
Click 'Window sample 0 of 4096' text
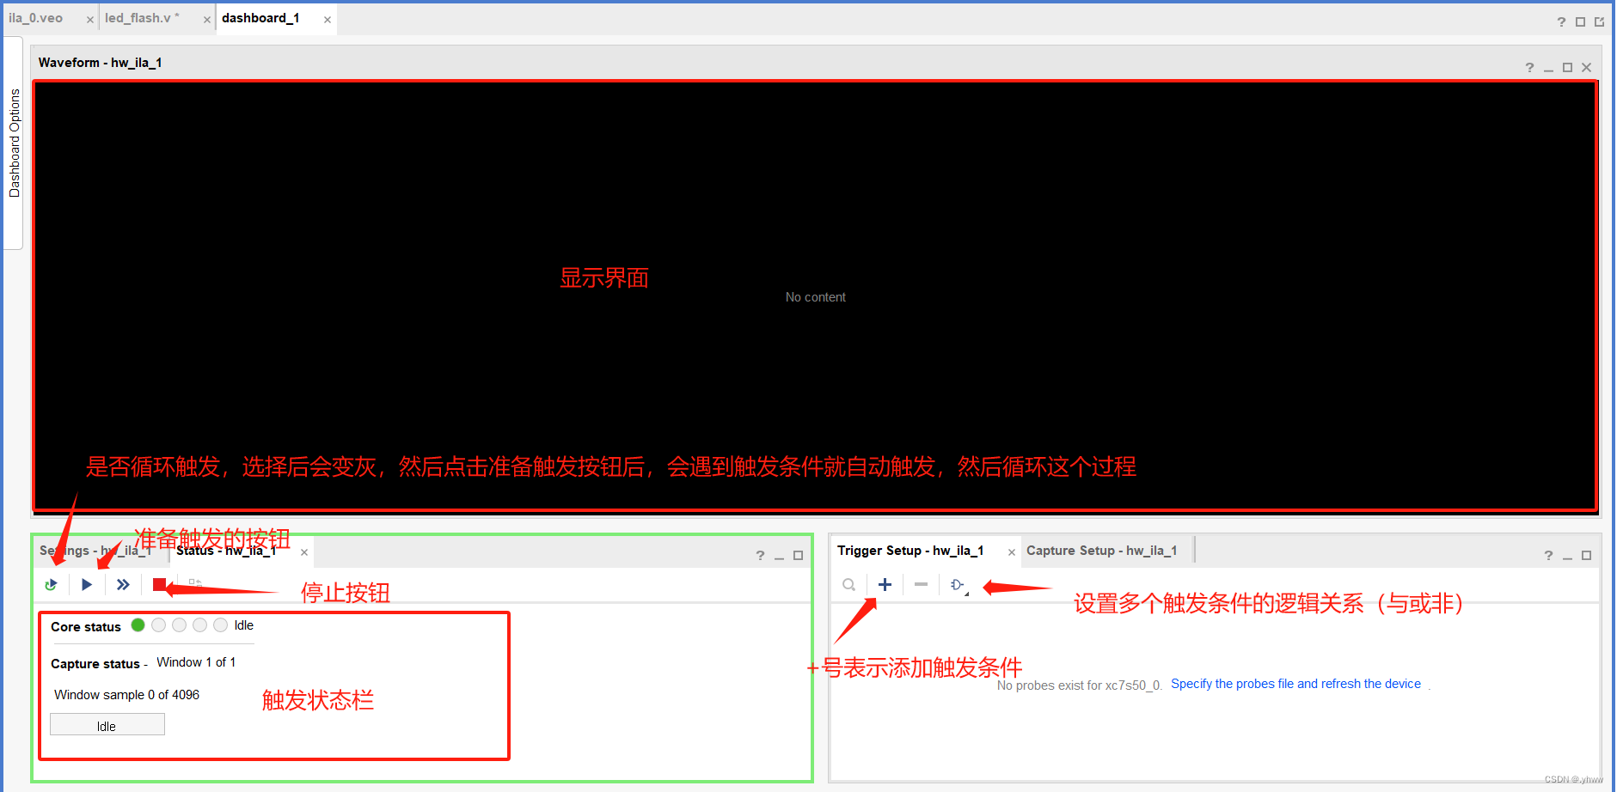126,695
